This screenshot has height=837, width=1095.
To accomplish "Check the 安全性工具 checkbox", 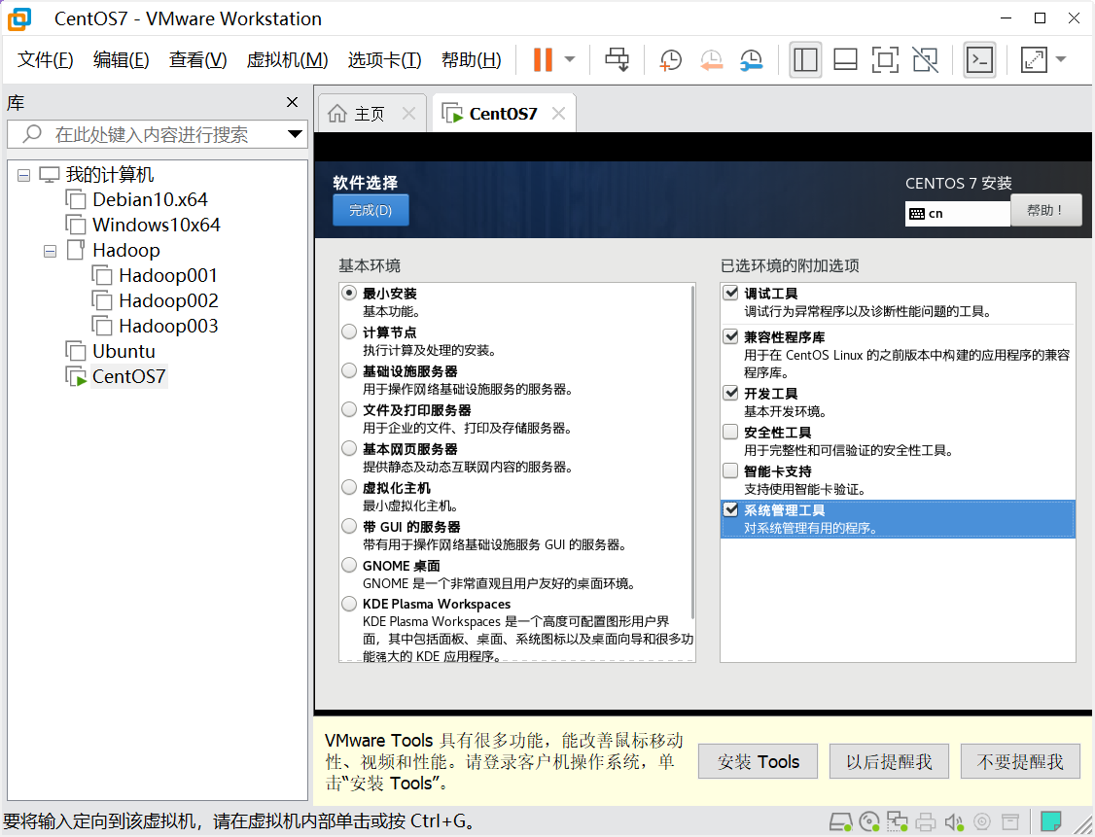I will [730, 432].
